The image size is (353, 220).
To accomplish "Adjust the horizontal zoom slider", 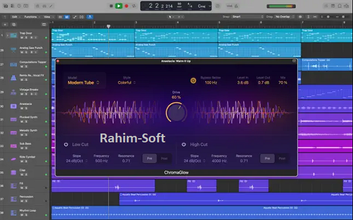I will [x=344, y=17].
